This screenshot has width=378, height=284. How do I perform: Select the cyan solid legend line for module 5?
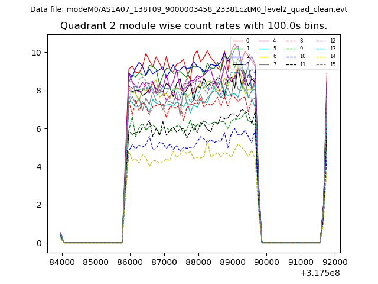(265, 49)
